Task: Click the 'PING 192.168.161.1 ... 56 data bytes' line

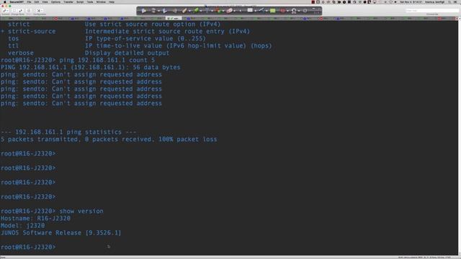Action: (x=91, y=68)
